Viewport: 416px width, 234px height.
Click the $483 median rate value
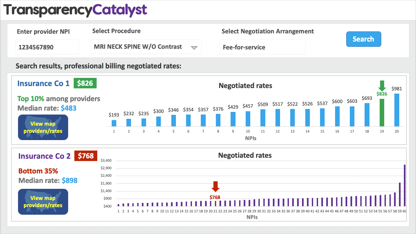tap(68, 108)
